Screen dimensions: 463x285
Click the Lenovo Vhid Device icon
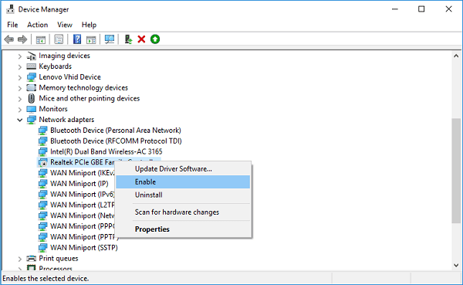point(32,77)
